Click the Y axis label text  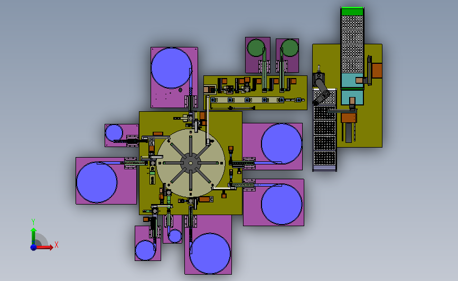click(x=33, y=222)
